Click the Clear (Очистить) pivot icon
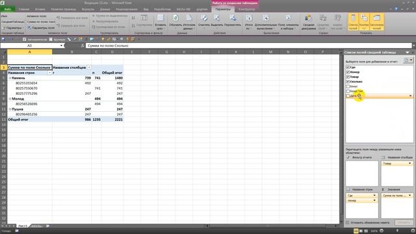This screenshot has height=234, width=416. pos(204,18)
